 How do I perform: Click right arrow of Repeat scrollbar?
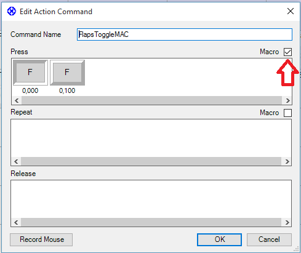[x=287, y=161]
